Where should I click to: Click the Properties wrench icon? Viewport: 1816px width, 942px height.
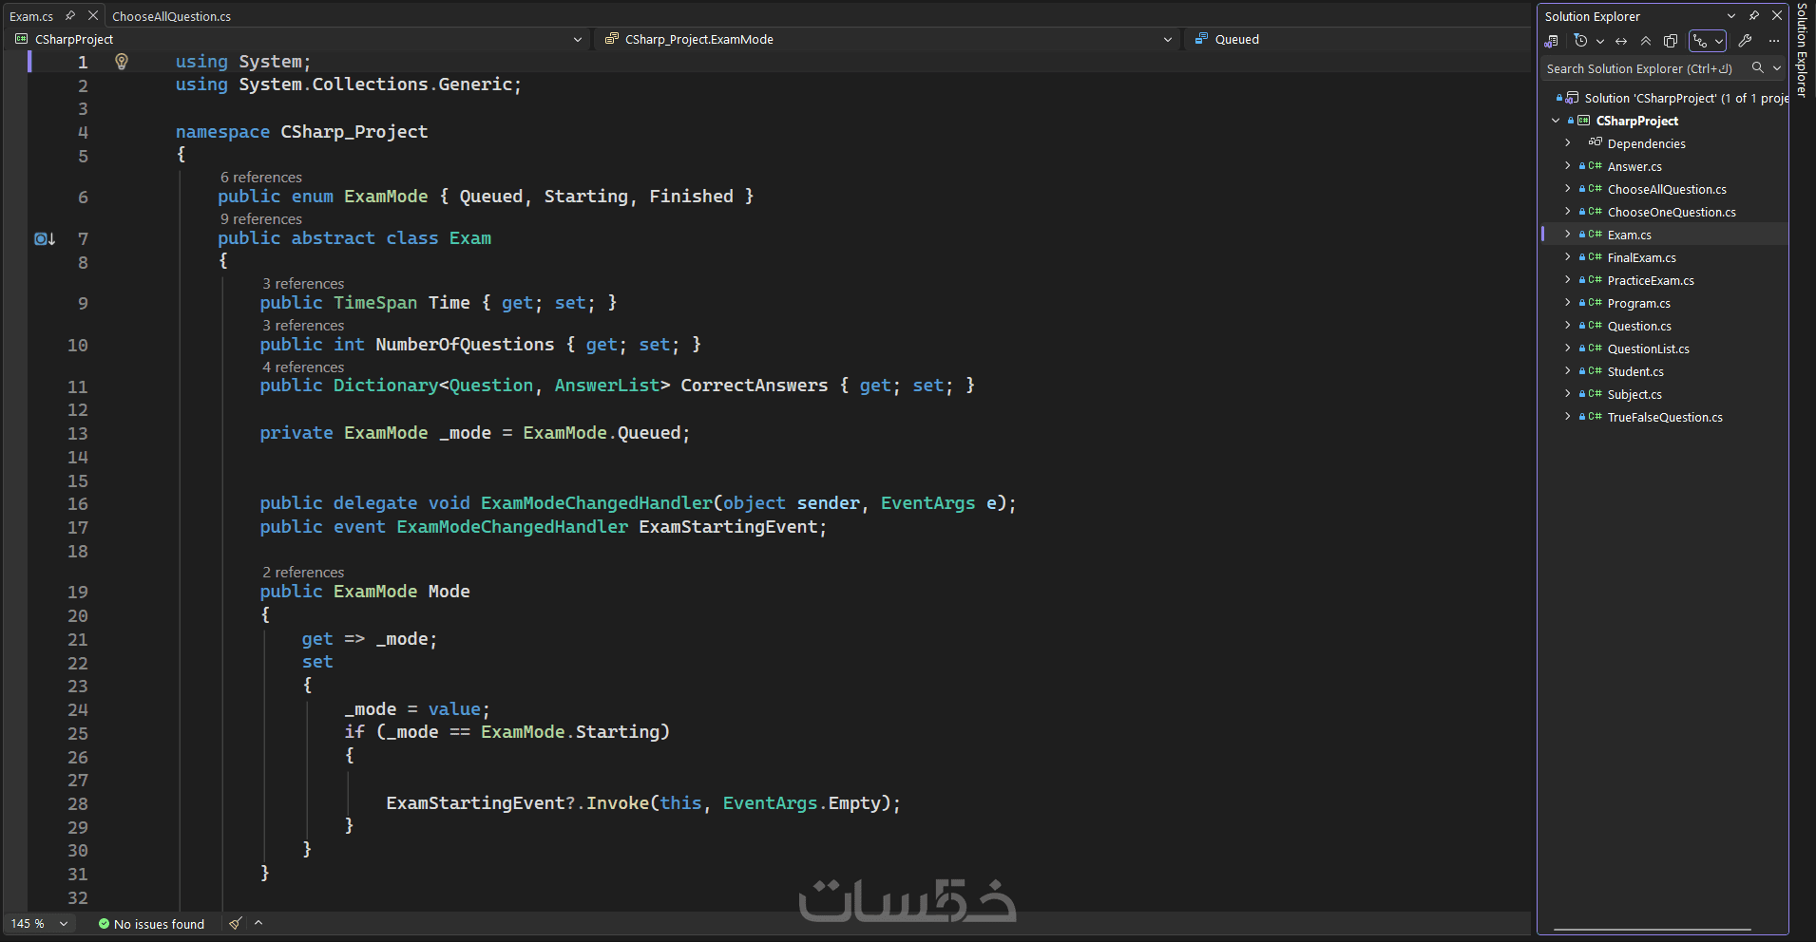point(1745,41)
